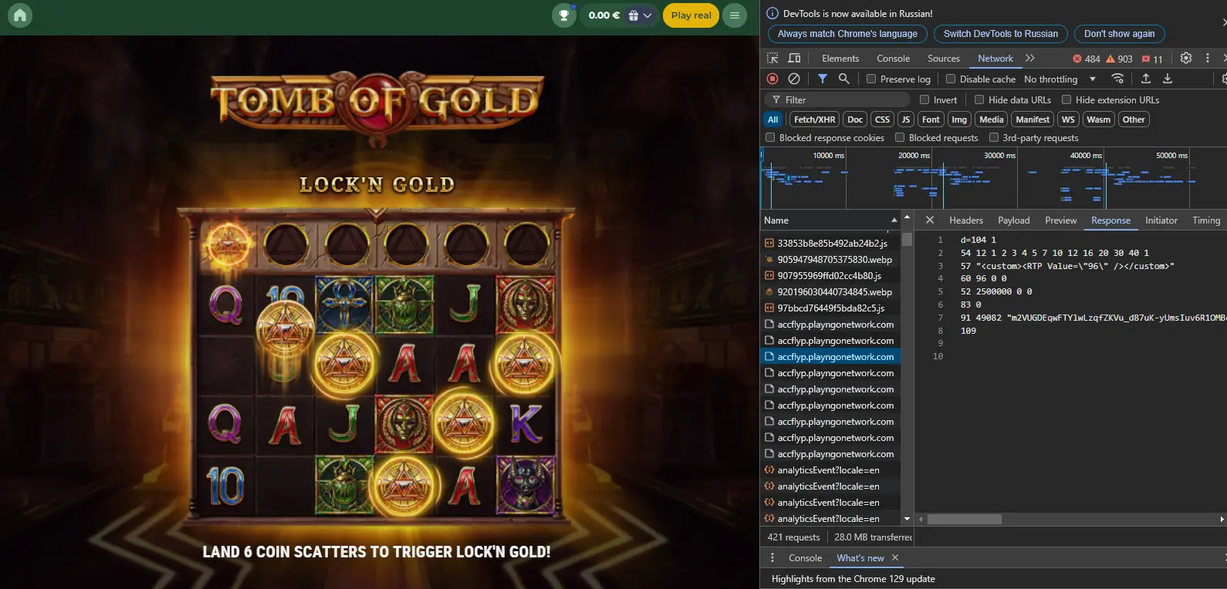
Task: Expand the balance dropdown chevron
Action: pos(647,15)
